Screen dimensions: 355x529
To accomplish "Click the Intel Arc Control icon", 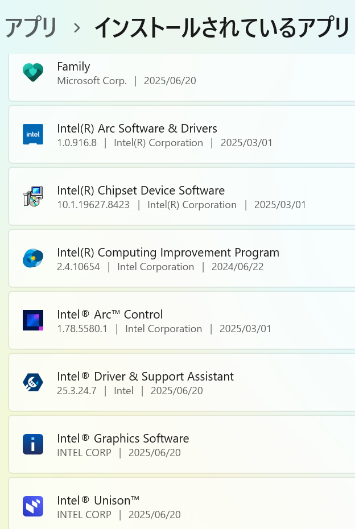I will (x=33, y=320).
